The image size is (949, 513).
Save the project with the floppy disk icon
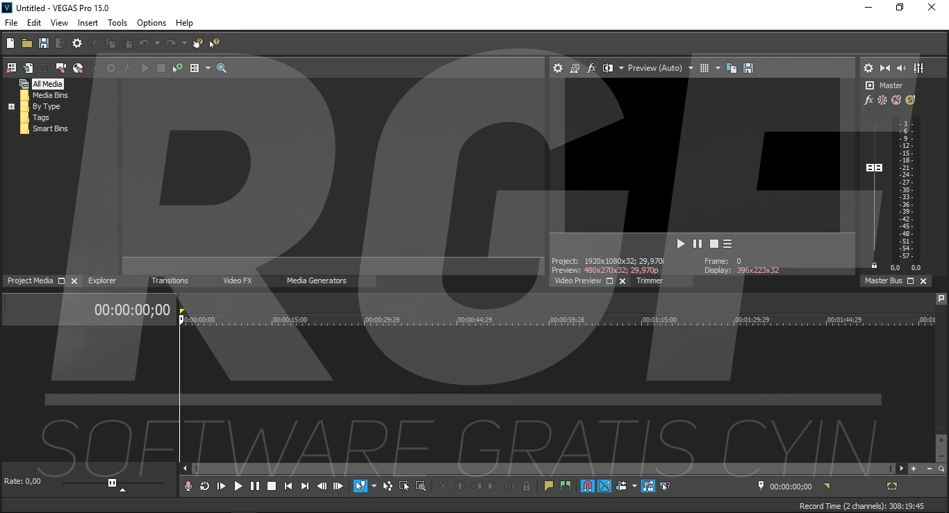click(x=44, y=43)
